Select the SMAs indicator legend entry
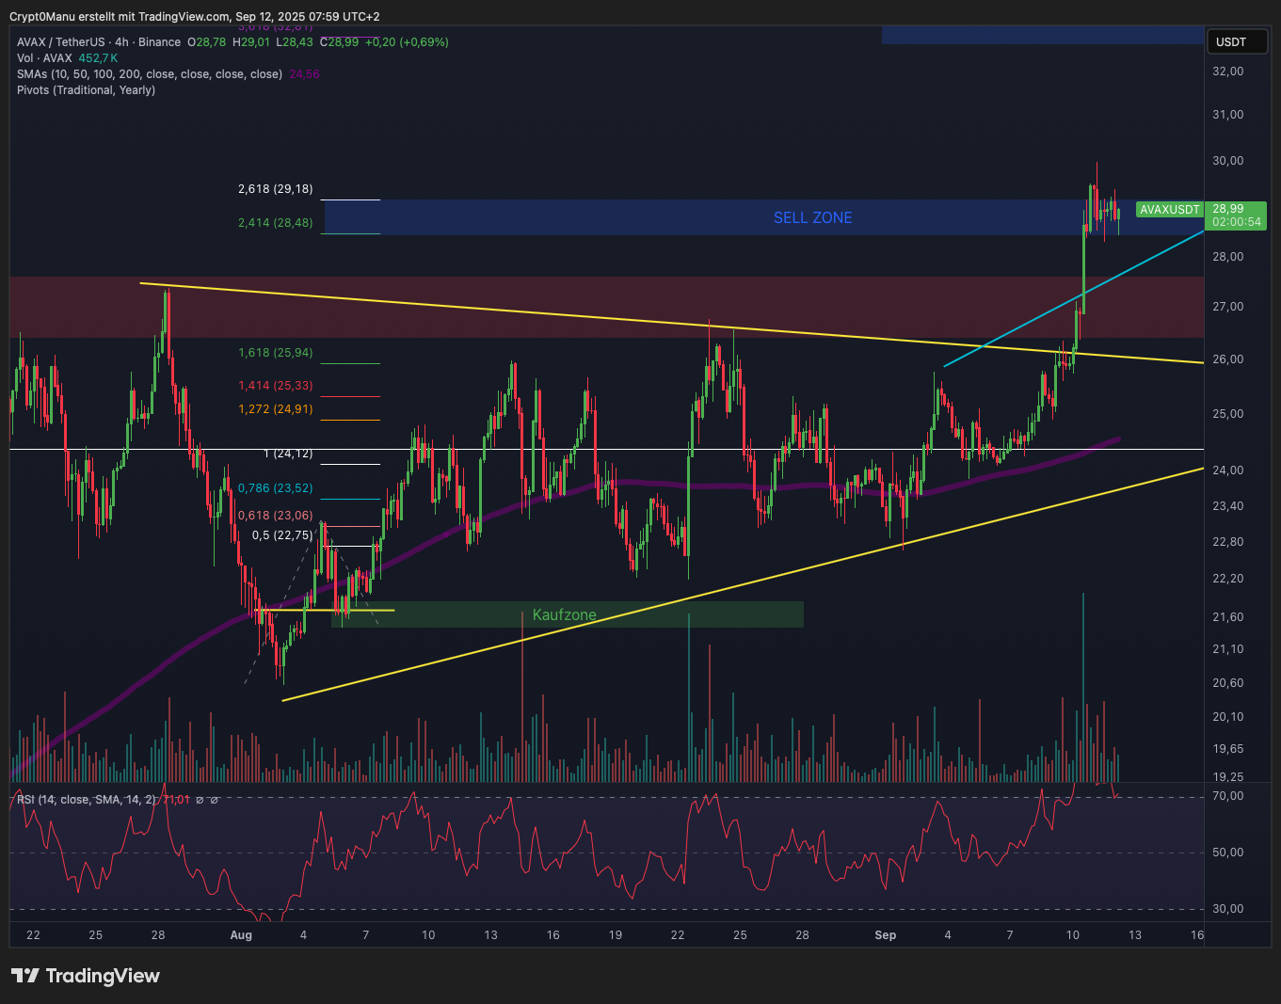 pyautogui.click(x=149, y=74)
